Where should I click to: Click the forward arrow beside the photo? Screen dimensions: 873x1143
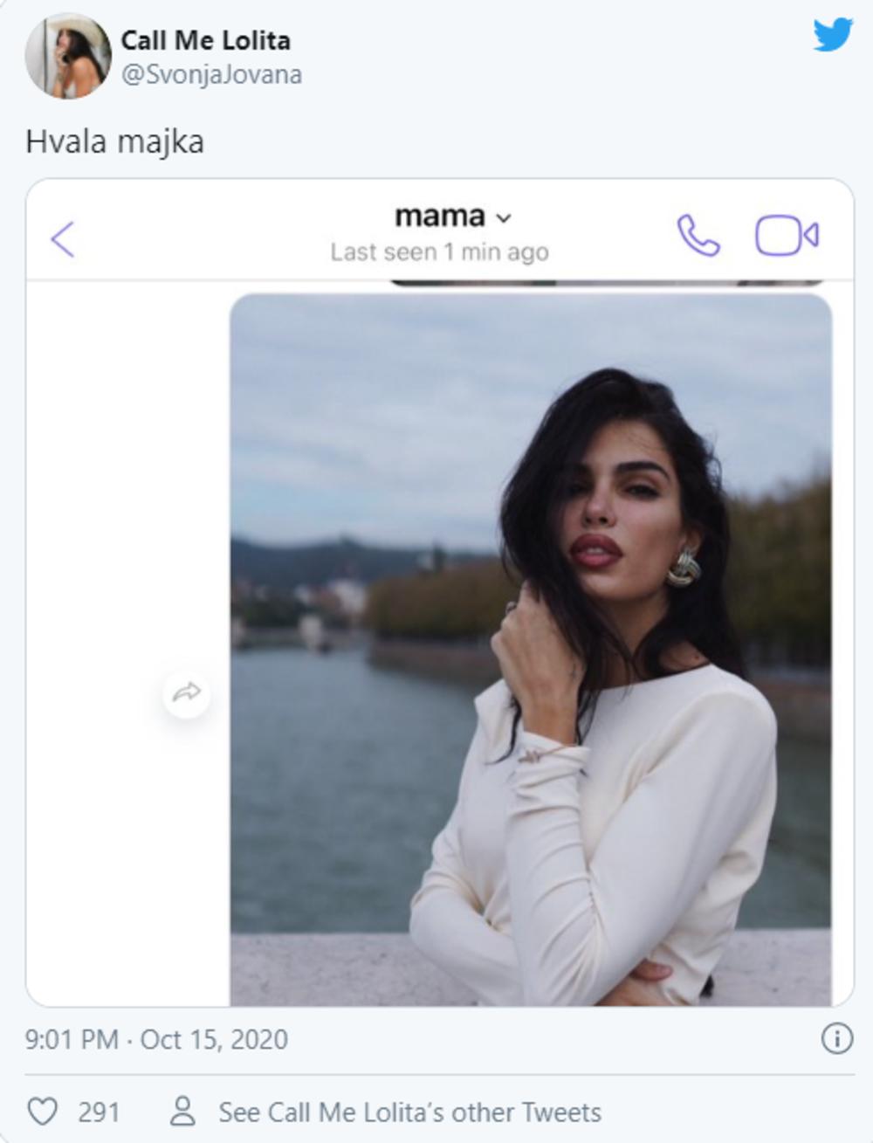(x=186, y=693)
